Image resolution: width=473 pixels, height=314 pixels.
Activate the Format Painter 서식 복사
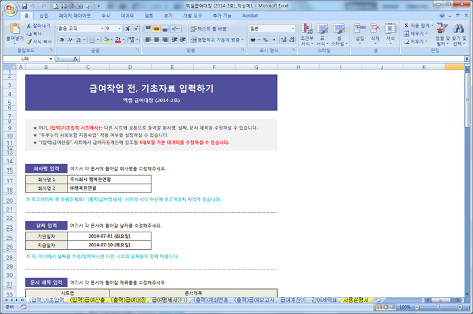coord(39,41)
